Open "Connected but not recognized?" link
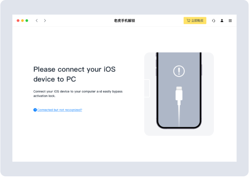Viewport: 250px width, 177px height. (x=59, y=110)
